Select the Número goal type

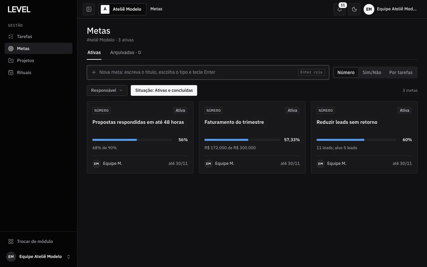[346, 72]
